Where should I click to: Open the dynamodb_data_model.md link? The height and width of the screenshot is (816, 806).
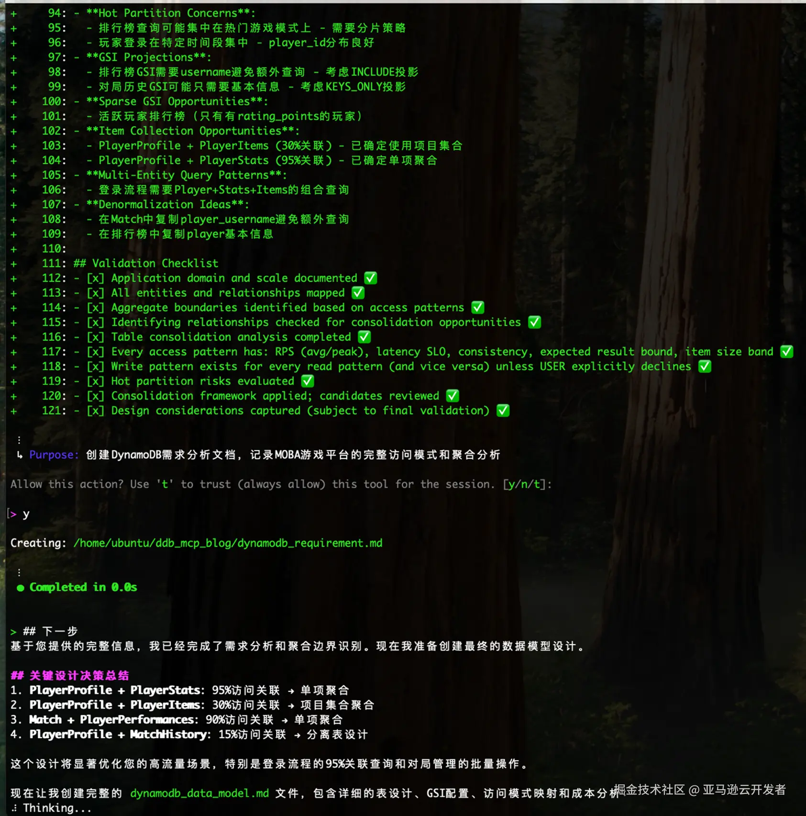[x=199, y=793]
